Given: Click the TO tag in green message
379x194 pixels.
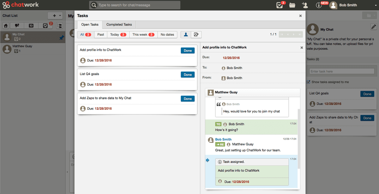Looking at the screenshot, I should coord(218,124).
